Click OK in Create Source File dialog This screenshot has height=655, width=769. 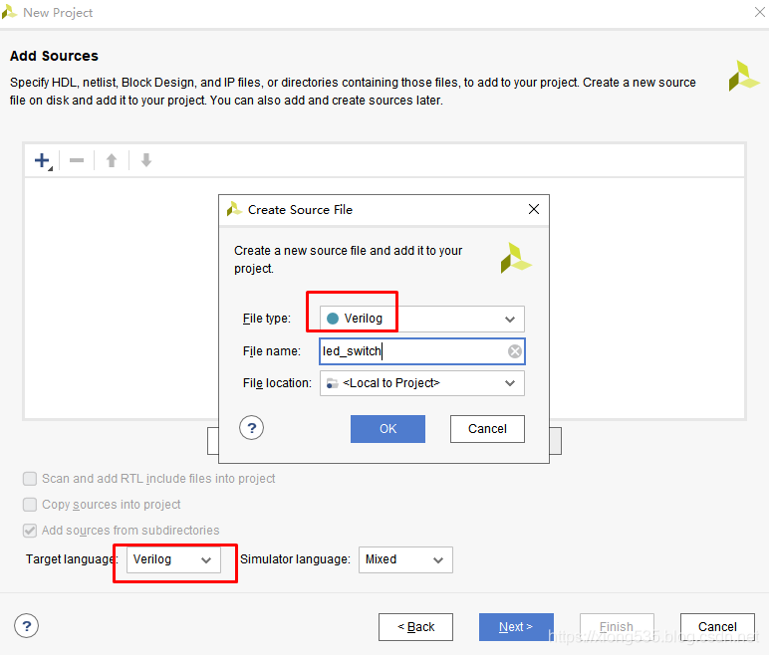(387, 429)
